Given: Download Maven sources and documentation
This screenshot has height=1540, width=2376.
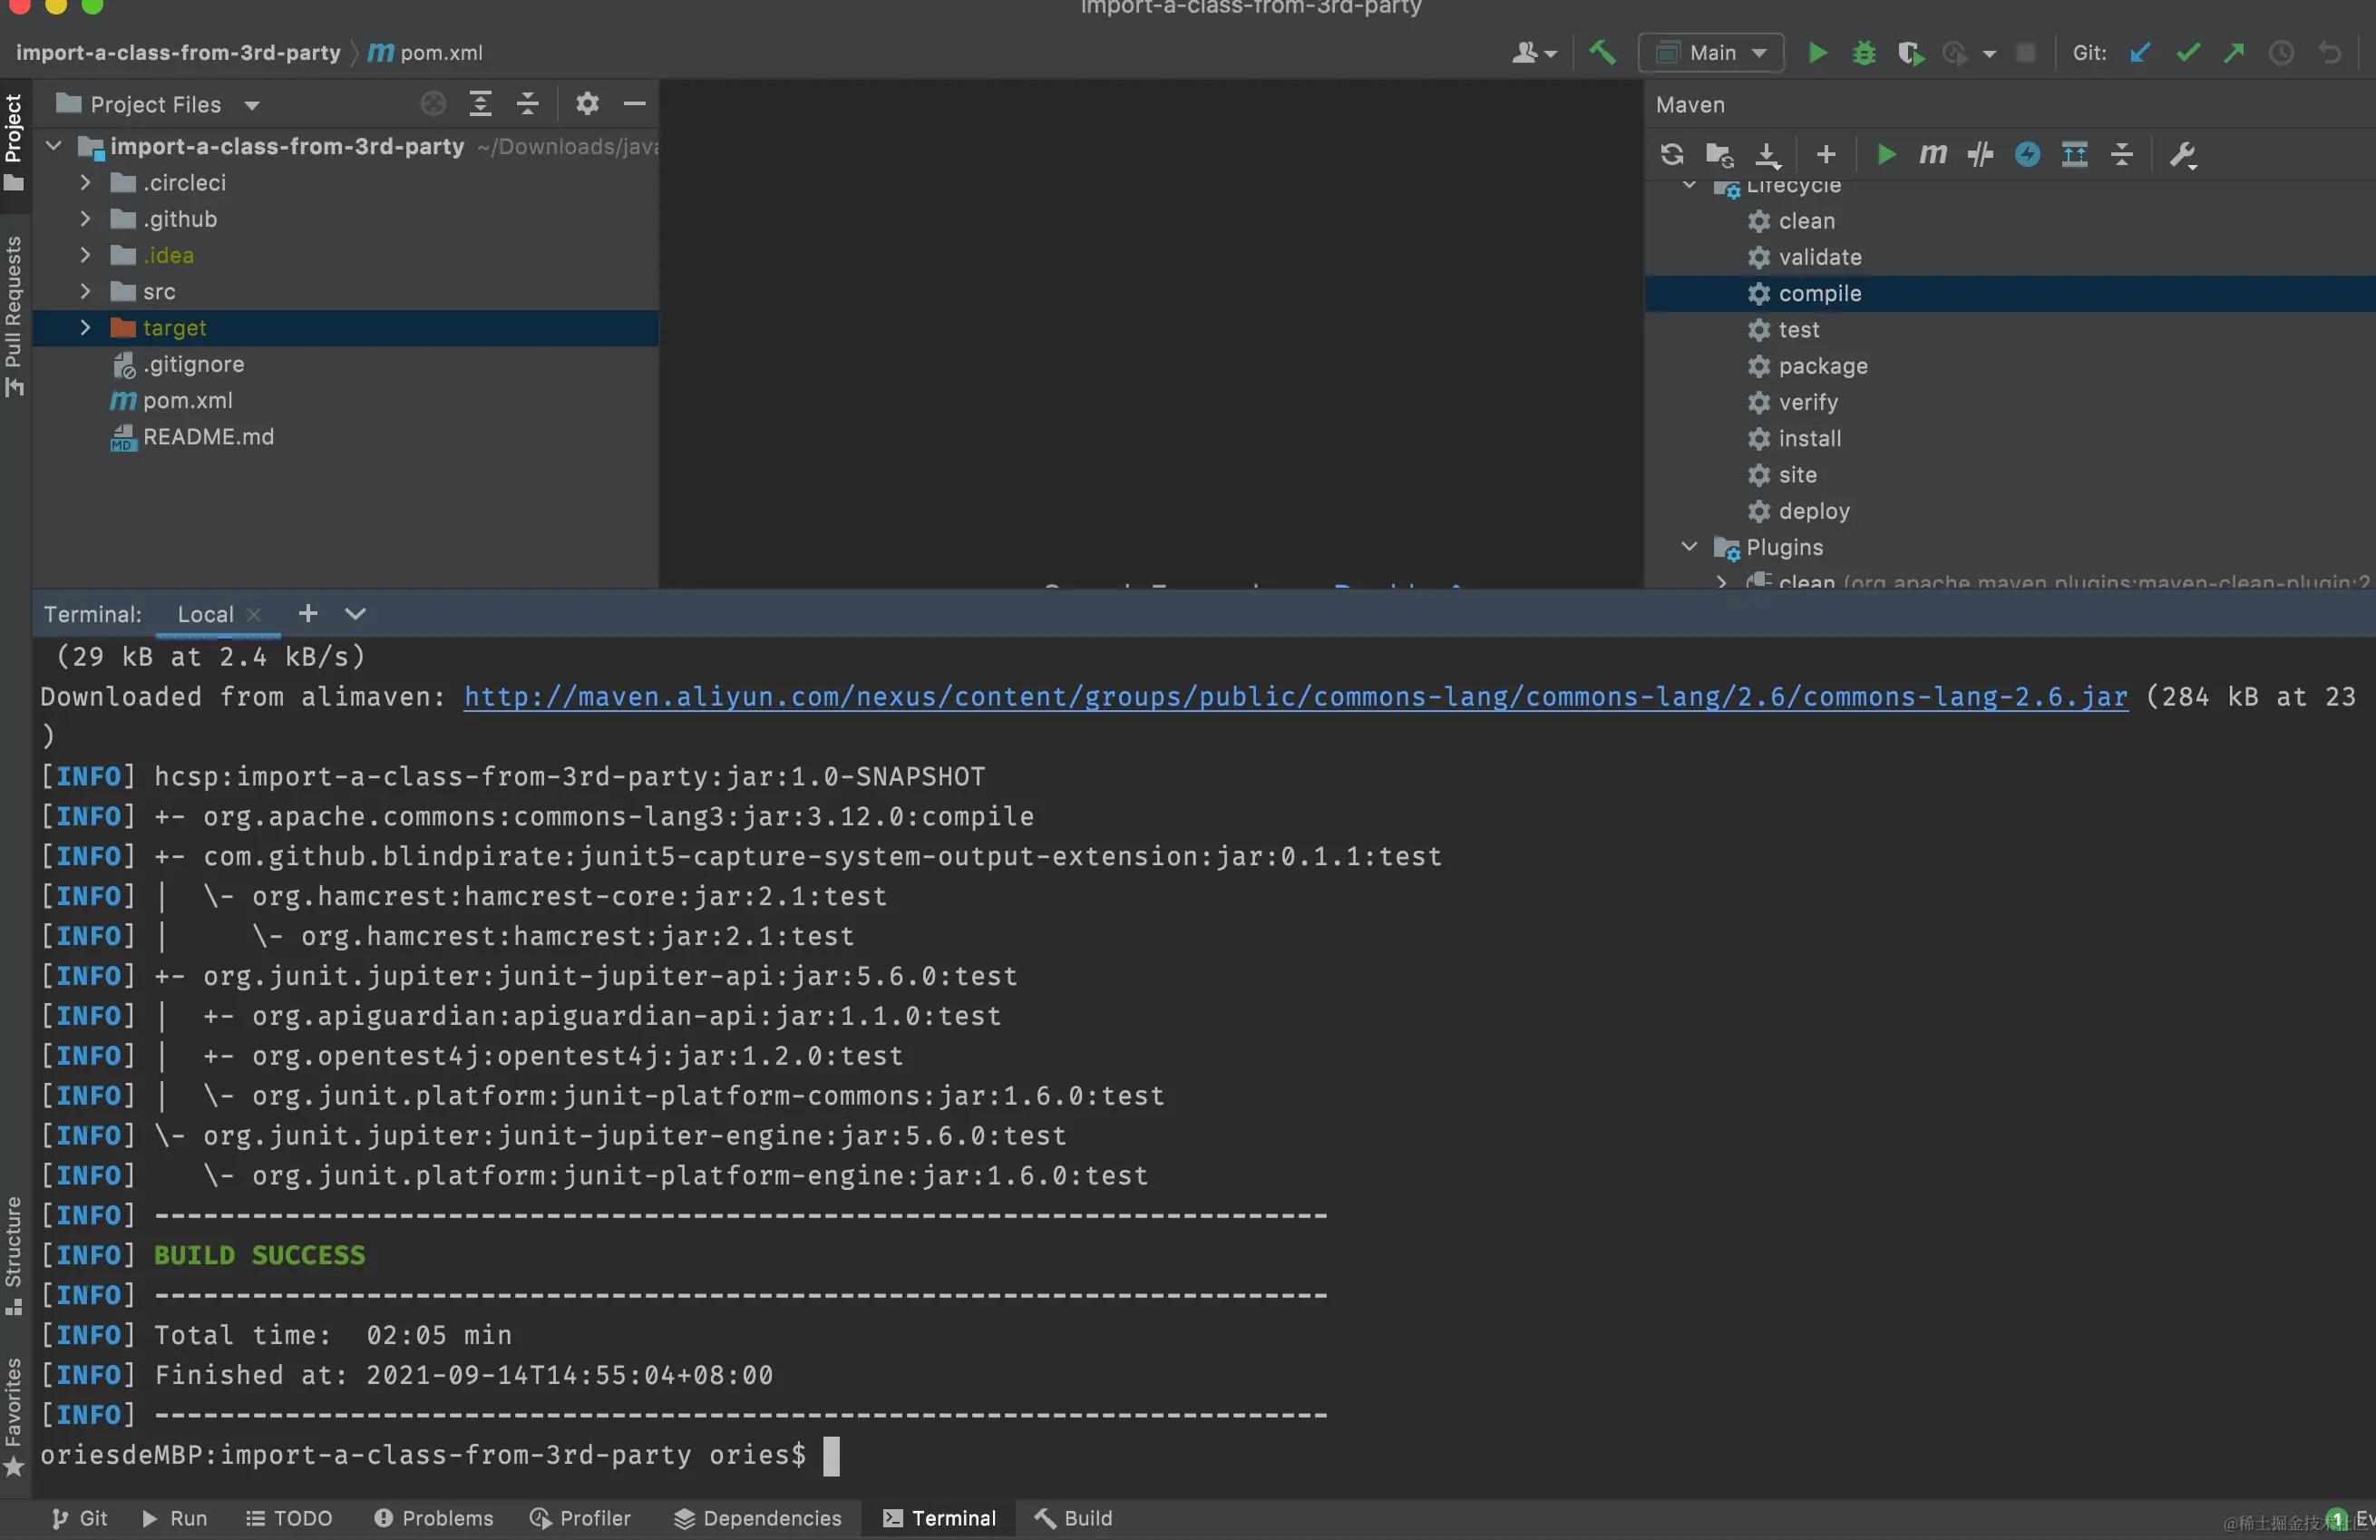Looking at the screenshot, I should point(1767,155).
